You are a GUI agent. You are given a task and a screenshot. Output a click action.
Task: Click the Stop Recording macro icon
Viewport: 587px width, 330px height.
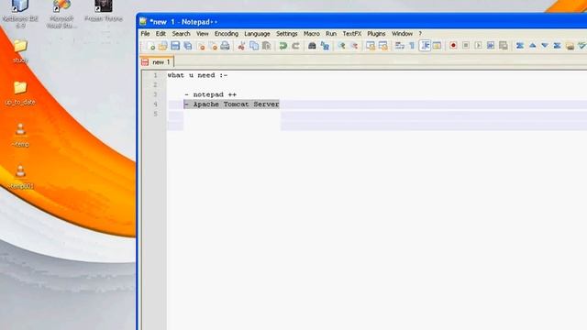pos(466,46)
